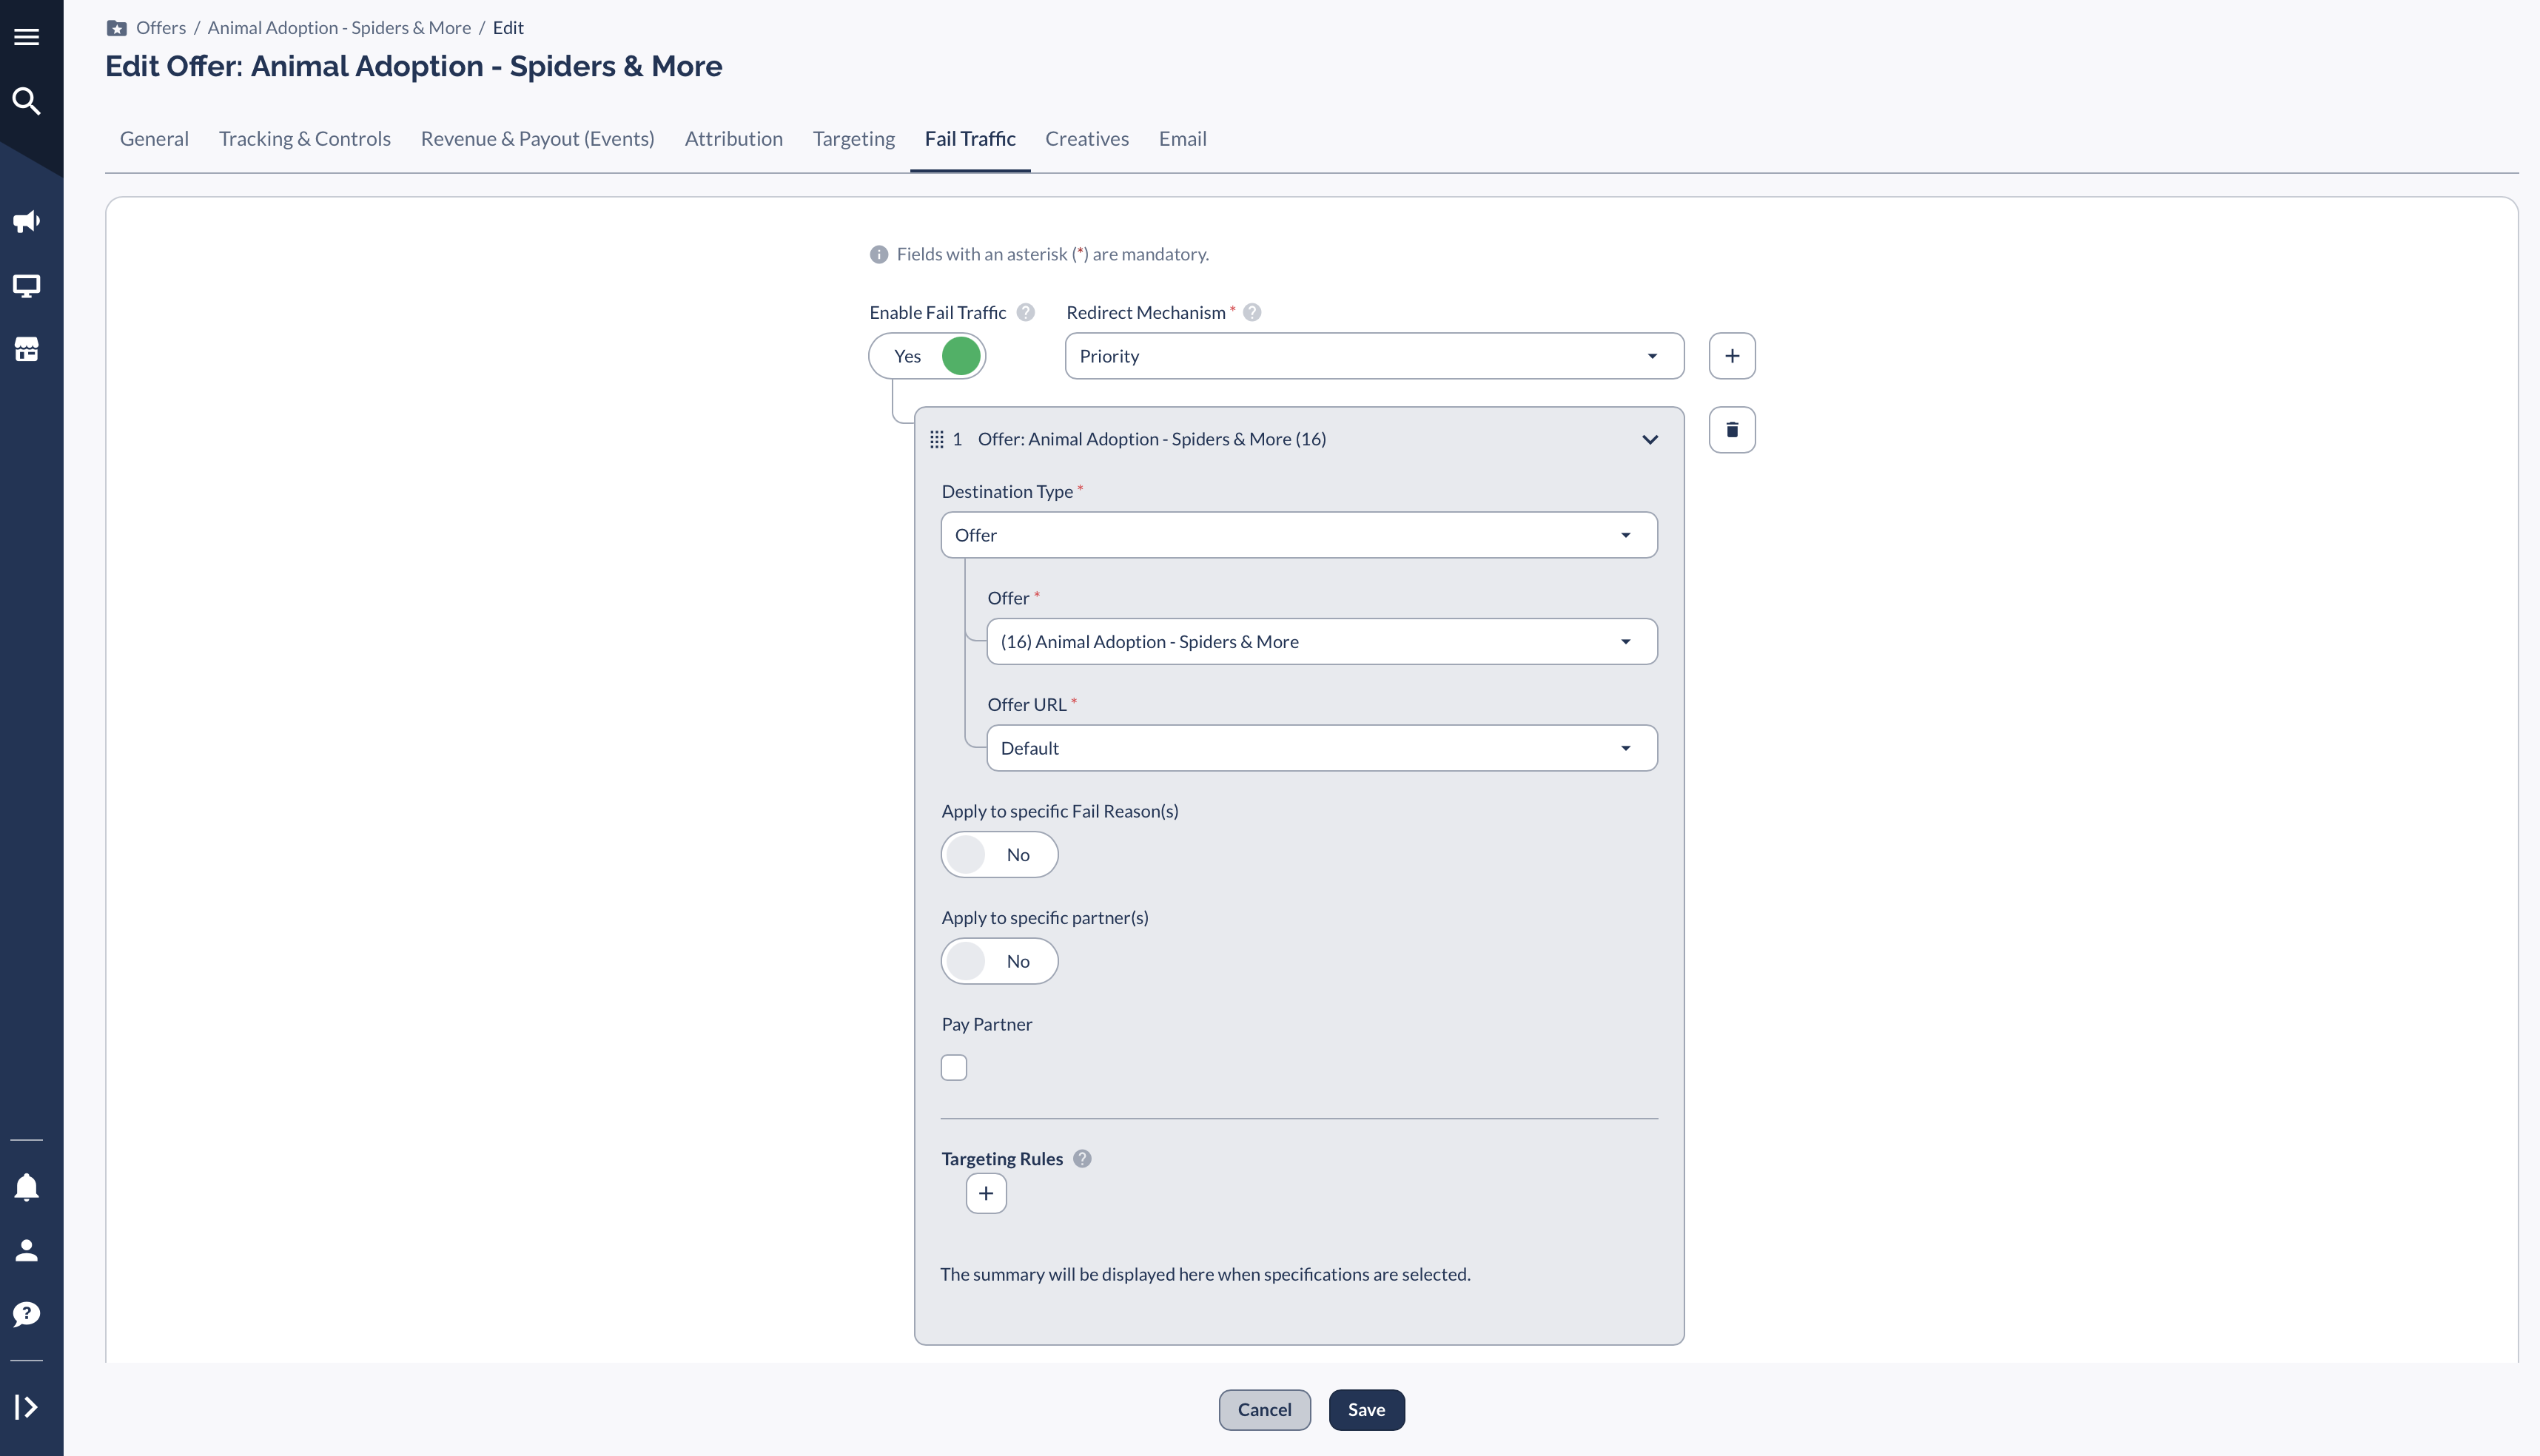
Task: Open the monitor sidebar icon
Action: pyautogui.click(x=27, y=286)
